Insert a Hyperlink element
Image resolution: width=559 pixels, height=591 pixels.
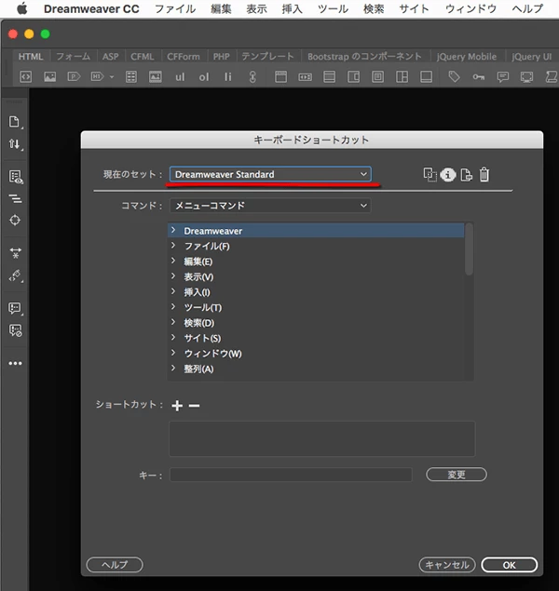tap(252, 77)
